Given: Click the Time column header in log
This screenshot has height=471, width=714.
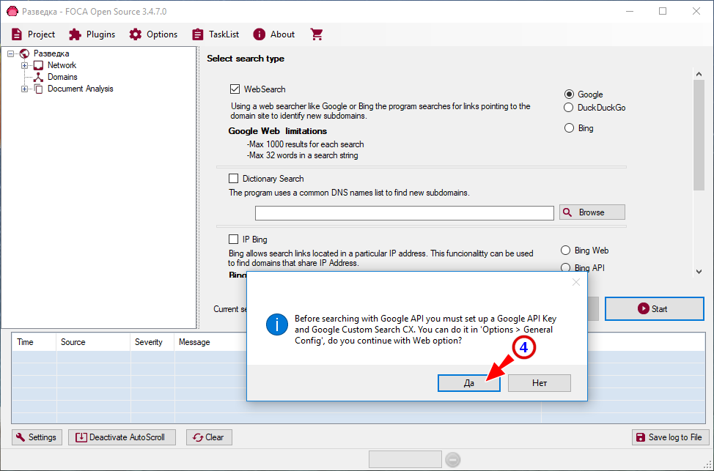Looking at the screenshot, I should coord(34,342).
